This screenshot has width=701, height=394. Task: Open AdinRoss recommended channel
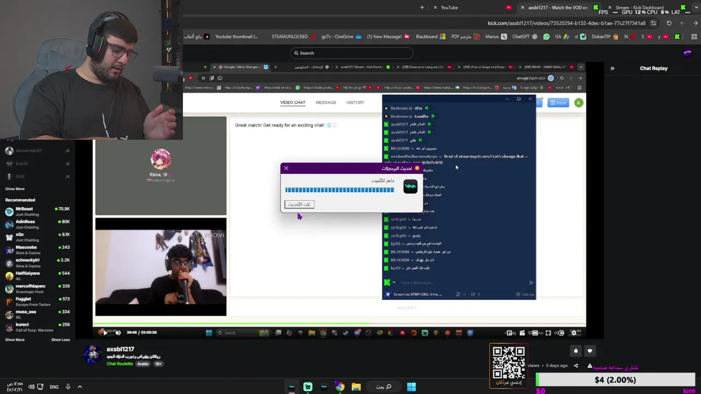[37, 224]
